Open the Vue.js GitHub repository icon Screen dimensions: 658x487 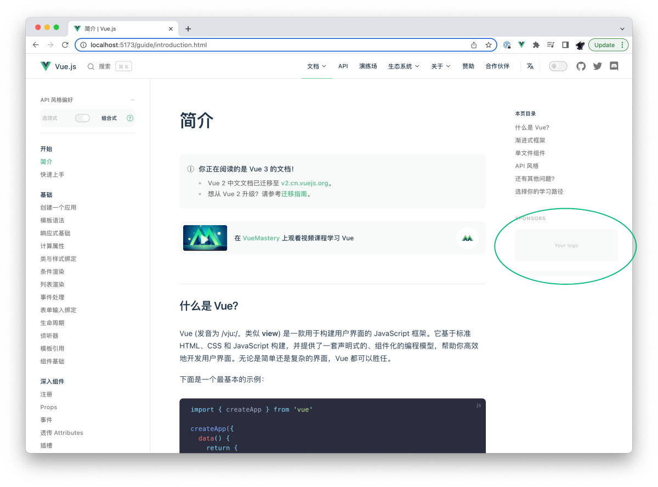[x=581, y=66]
